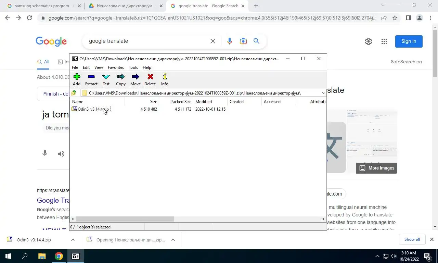Open File Explorer from the taskbar
Image resolution: width=438 pixels, height=263 pixels.
(x=42, y=256)
